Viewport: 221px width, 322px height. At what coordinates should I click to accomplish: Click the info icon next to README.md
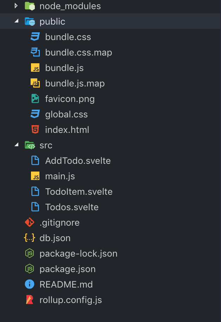(30, 284)
